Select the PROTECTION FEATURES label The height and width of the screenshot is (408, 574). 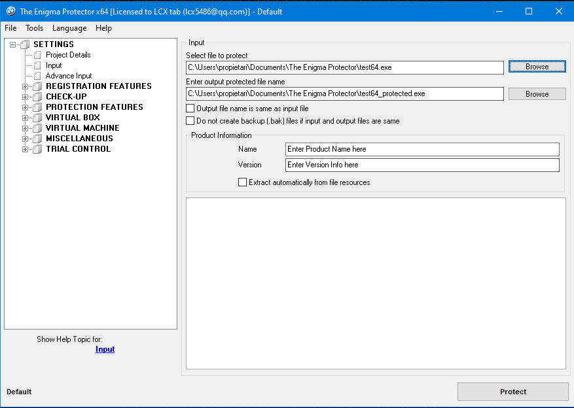(x=94, y=107)
